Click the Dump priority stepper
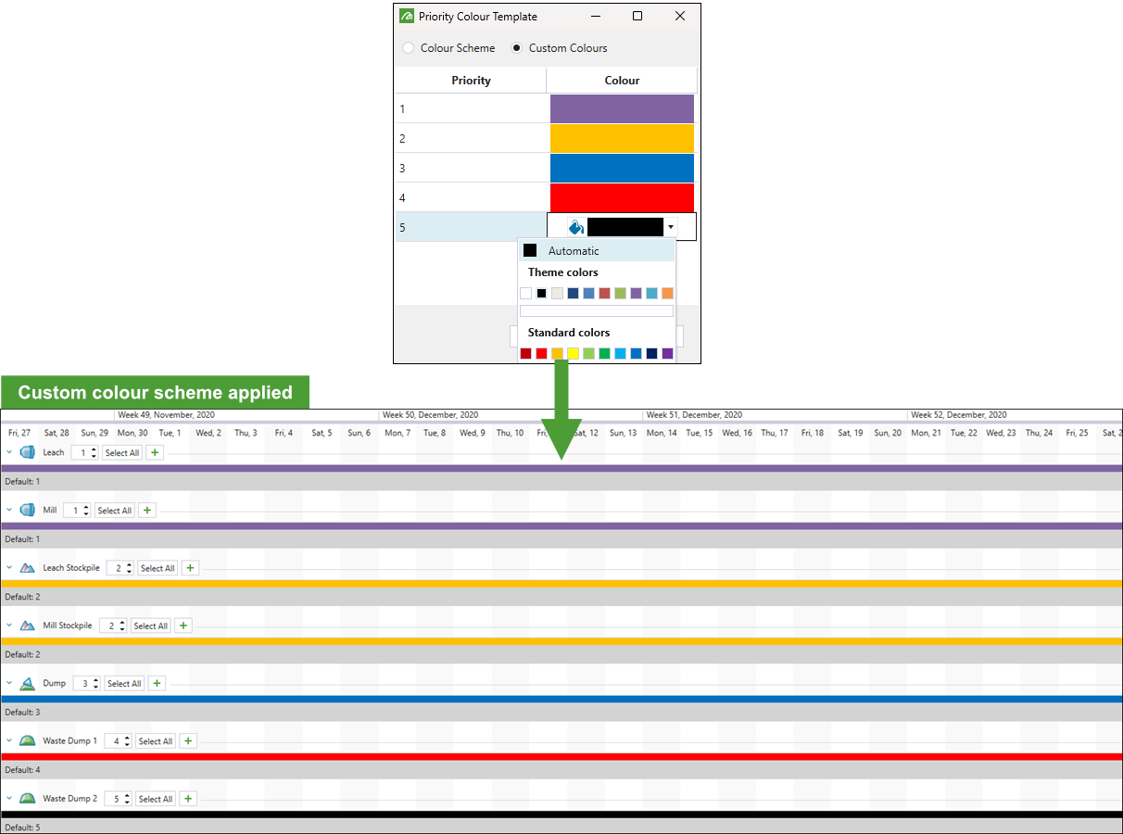The width and height of the screenshot is (1123, 834). point(87,684)
